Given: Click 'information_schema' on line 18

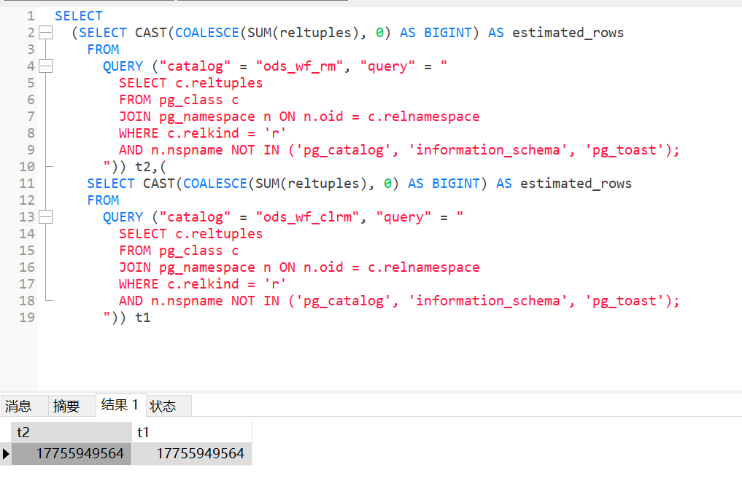Looking at the screenshot, I should [488, 301].
